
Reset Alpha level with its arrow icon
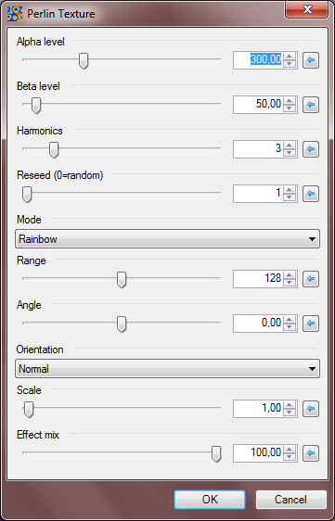click(311, 60)
